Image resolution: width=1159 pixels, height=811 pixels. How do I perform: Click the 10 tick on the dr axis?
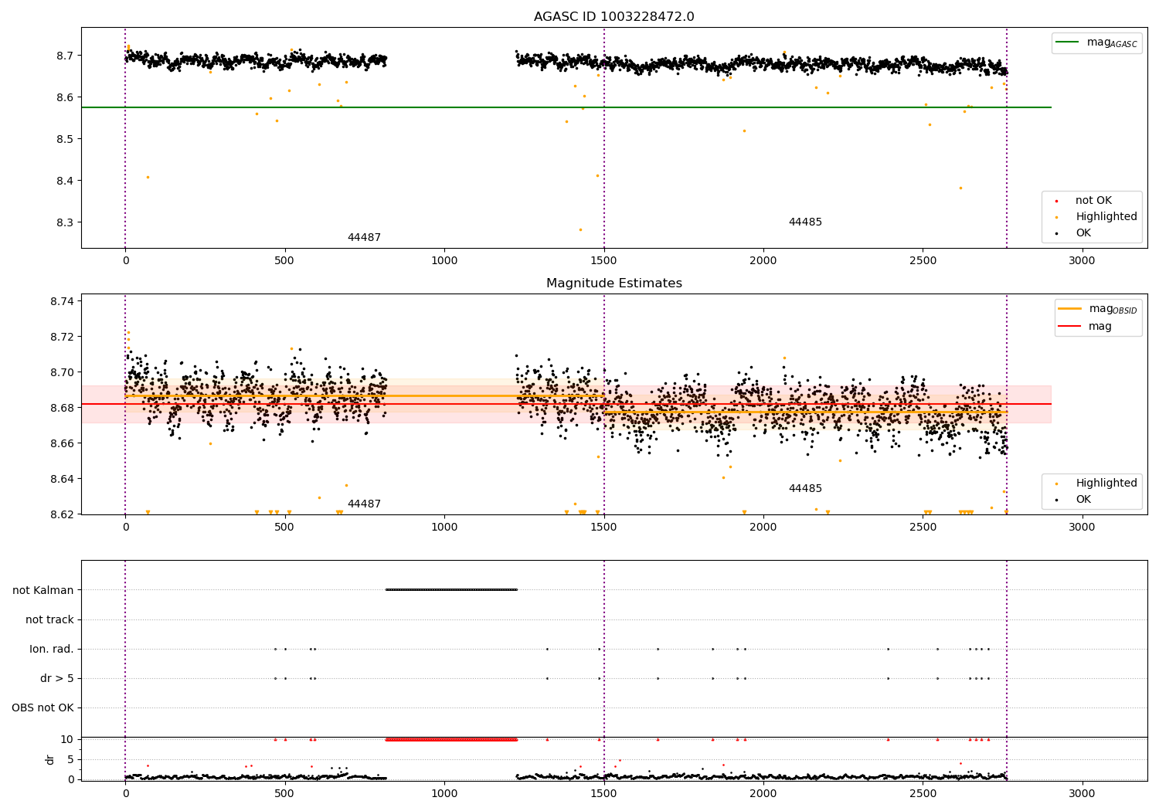click(x=67, y=739)
